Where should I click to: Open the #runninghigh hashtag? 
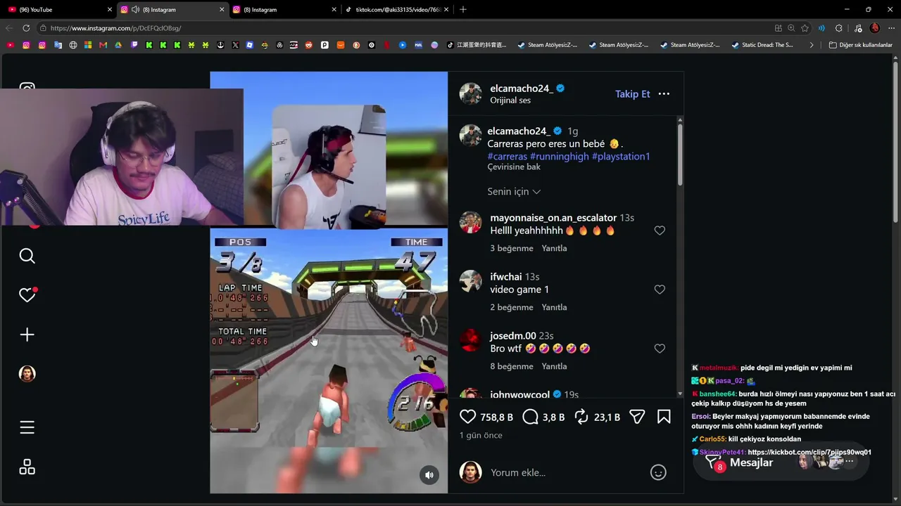point(560,156)
